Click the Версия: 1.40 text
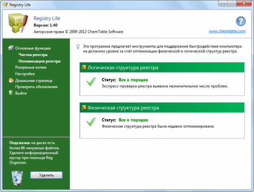Image resolution: width=254 pixels, height=192 pixels. click(46, 25)
